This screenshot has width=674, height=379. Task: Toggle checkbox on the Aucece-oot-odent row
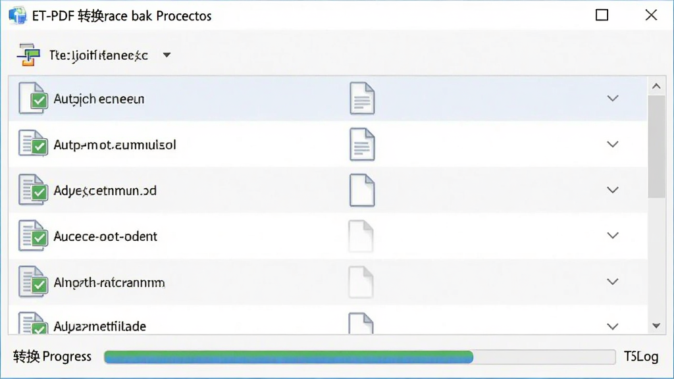tap(39, 238)
